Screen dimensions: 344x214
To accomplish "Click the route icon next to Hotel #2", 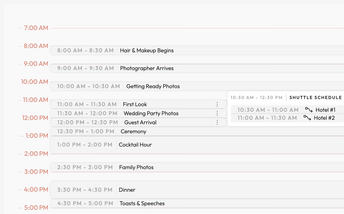I will (307, 118).
